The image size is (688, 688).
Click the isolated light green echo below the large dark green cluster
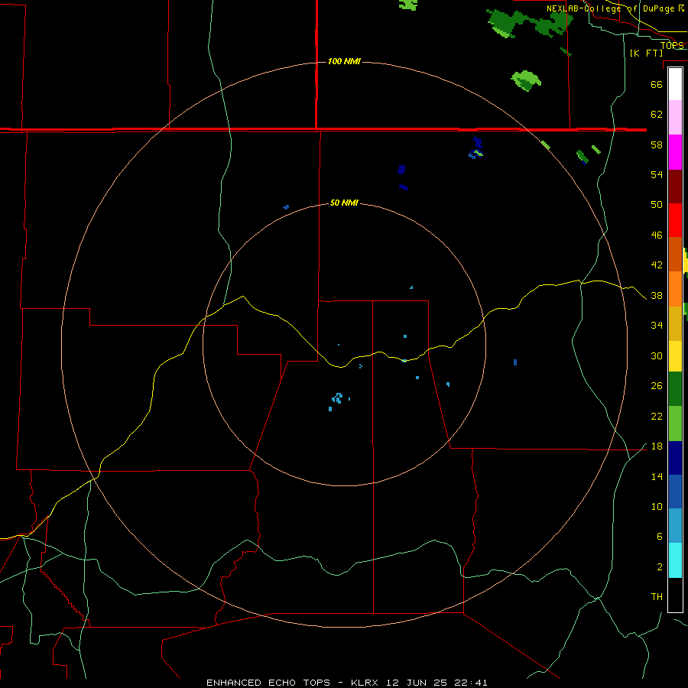pyautogui.click(x=526, y=81)
